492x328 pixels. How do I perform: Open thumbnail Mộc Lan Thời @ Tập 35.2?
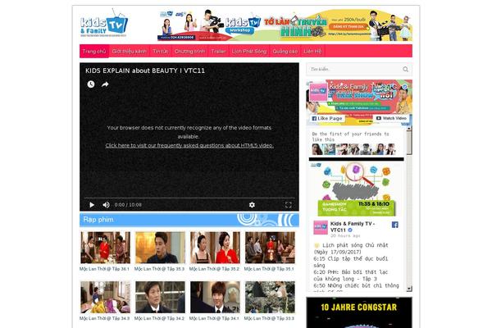tap(215, 248)
